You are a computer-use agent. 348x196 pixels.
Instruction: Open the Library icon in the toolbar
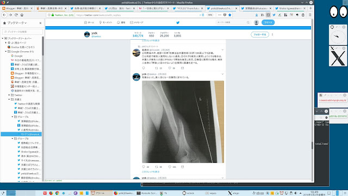coord(262,15)
